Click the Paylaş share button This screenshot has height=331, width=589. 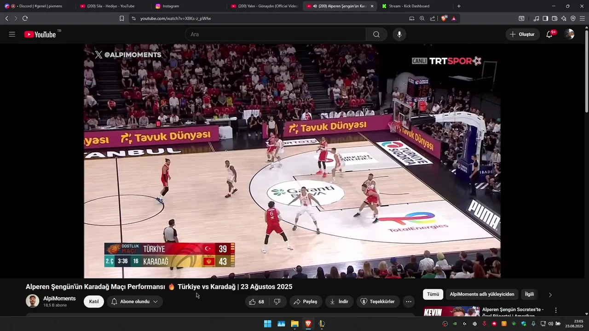coord(306,302)
